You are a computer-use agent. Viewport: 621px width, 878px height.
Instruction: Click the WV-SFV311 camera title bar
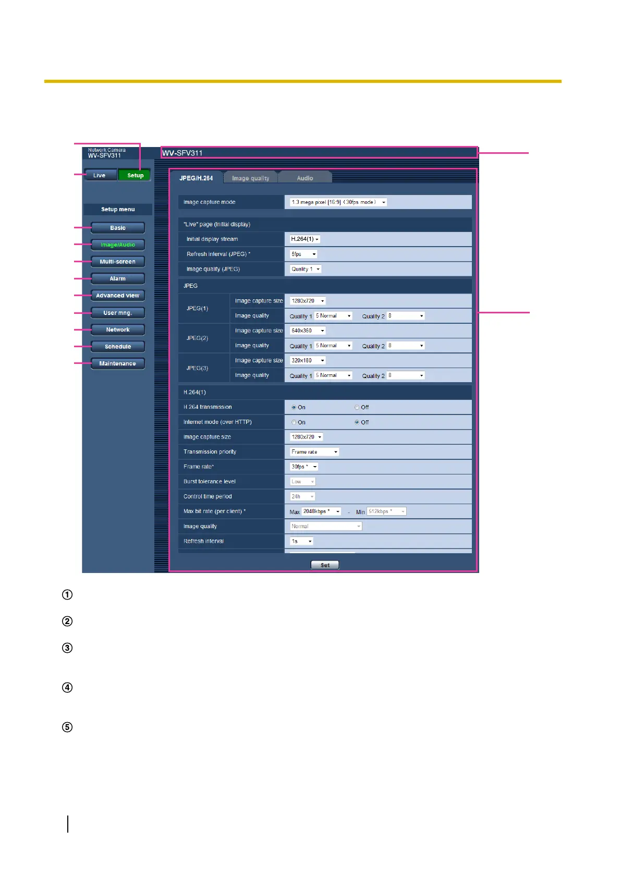(x=319, y=153)
